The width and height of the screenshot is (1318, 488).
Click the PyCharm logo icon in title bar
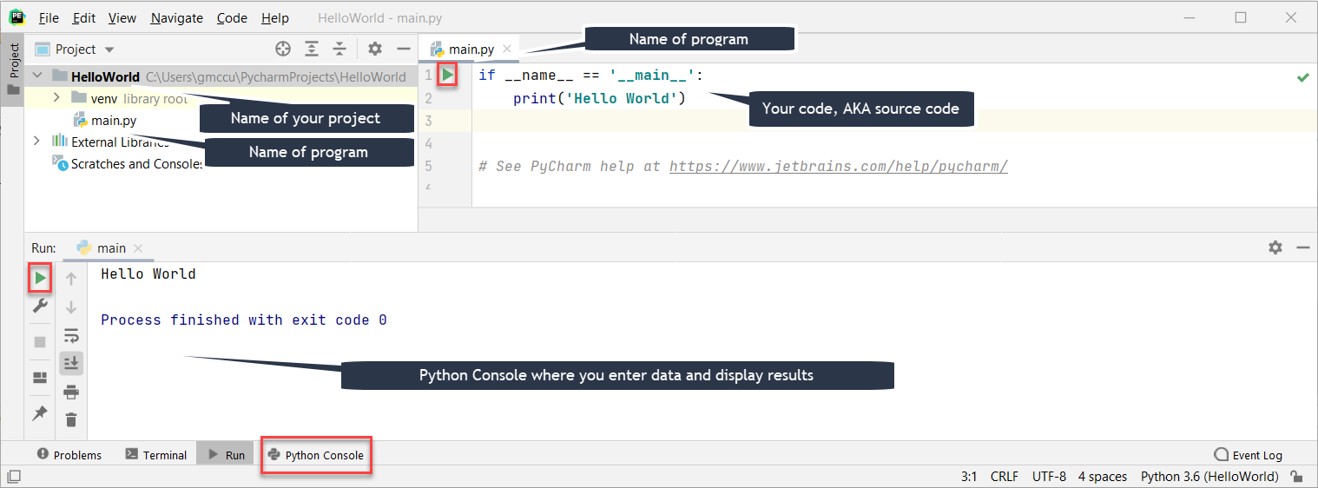pyautogui.click(x=17, y=17)
